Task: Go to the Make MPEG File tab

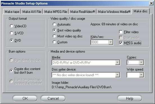Action: pos(56,12)
